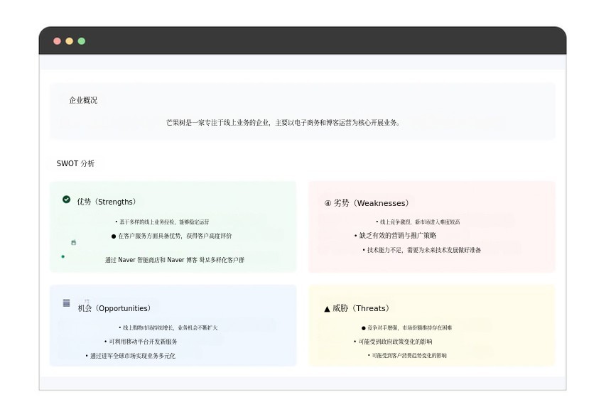Image resolution: width=611 pixels, height=419 pixels.
Task: Click the green checkmark icon beside Strengths
Action: (x=66, y=200)
